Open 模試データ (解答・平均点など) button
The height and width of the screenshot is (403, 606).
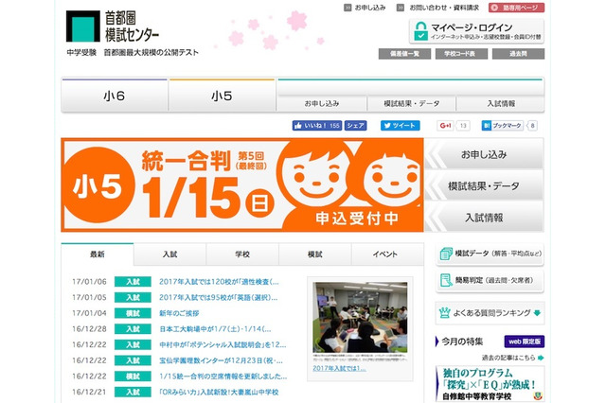tap(490, 254)
